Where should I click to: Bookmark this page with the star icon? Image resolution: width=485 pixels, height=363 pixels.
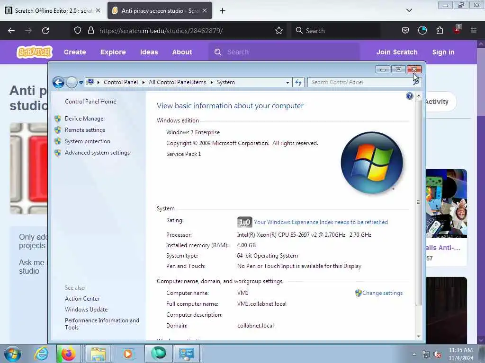click(x=279, y=31)
